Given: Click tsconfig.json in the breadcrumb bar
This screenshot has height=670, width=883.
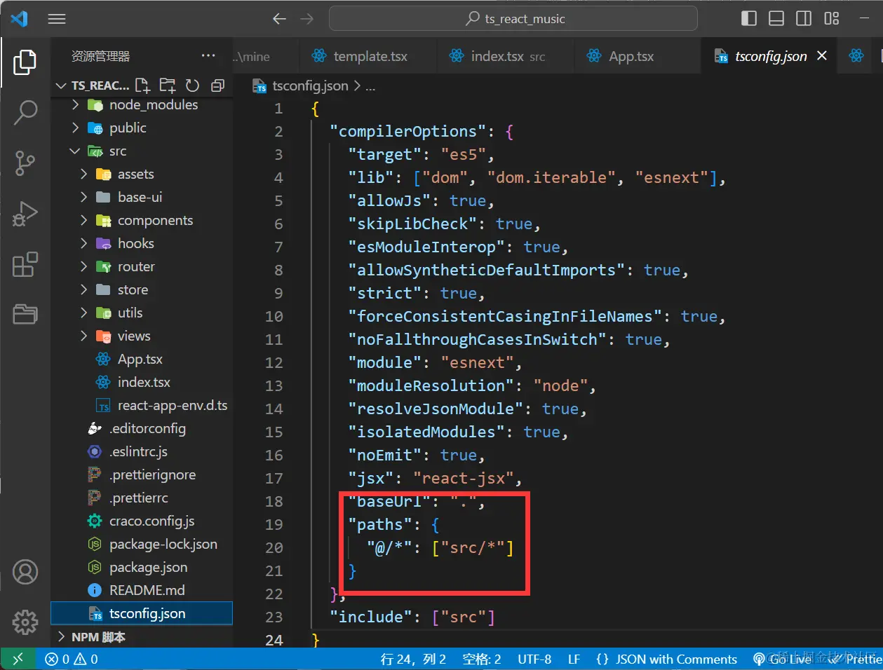Looking at the screenshot, I should pos(310,86).
